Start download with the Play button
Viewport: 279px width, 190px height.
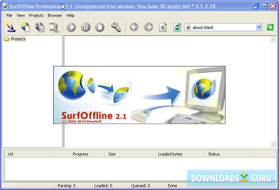[71, 27]
